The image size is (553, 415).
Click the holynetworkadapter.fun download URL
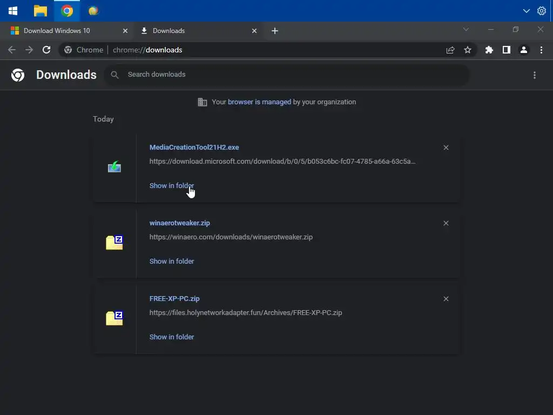(246, 313)
